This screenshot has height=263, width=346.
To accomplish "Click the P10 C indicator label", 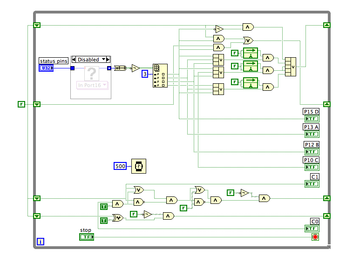I will click(x=311, y=160).
